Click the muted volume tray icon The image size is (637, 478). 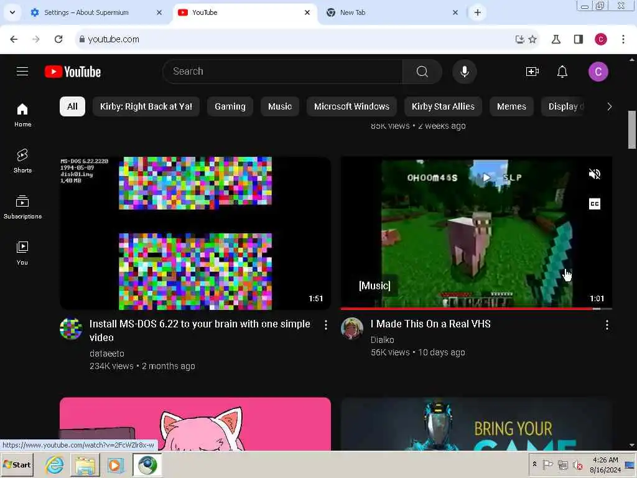[x=577, y=464]
